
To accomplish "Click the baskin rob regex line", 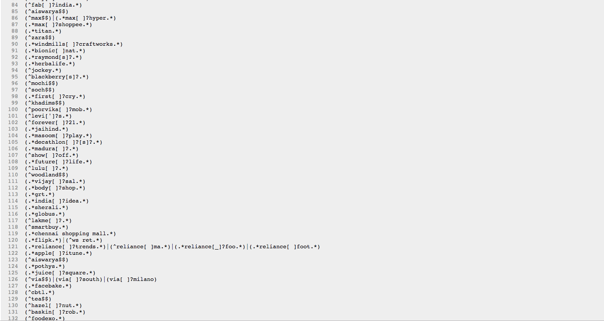I will (55, 312).
